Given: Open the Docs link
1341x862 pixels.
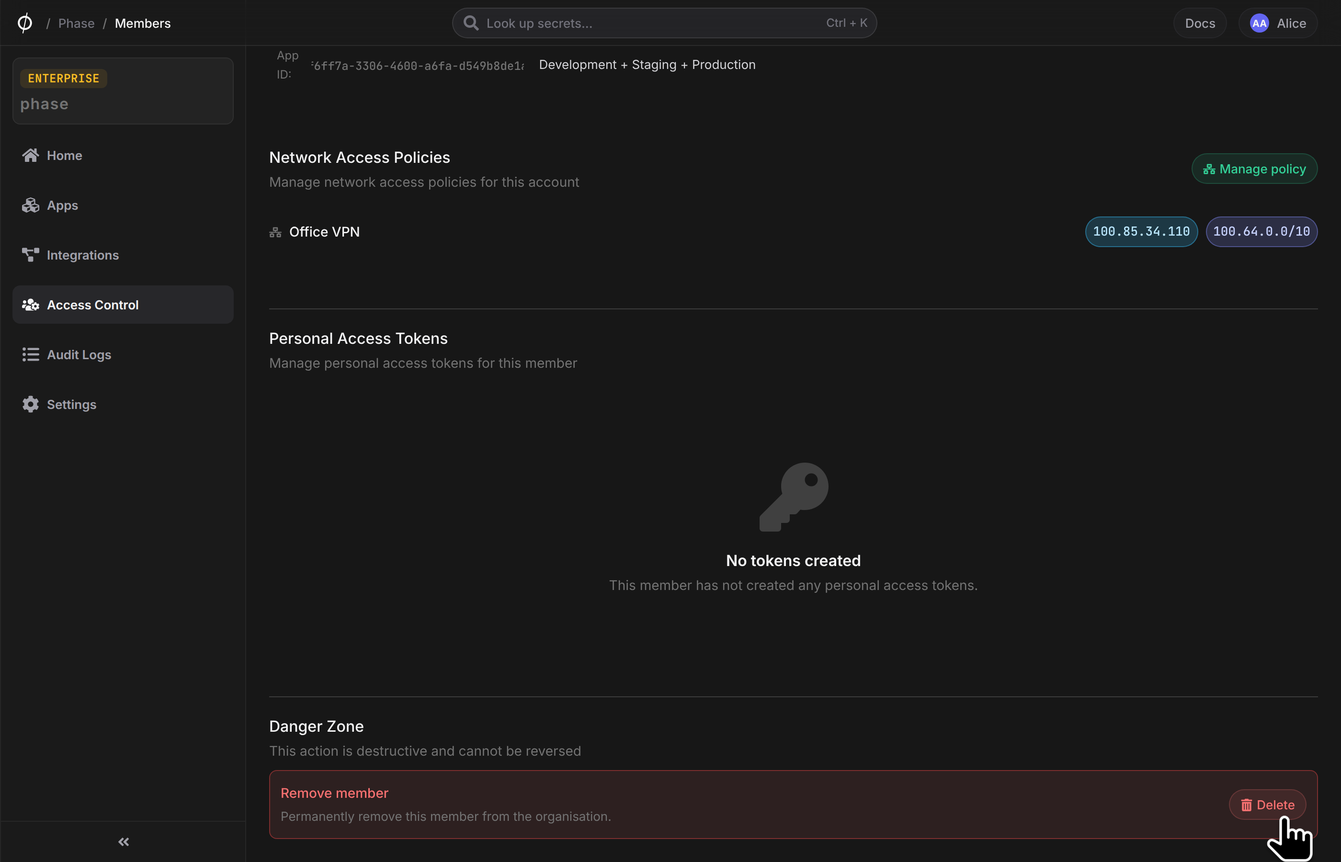Looking at the screenshot, I should [x=1199, y=23].
